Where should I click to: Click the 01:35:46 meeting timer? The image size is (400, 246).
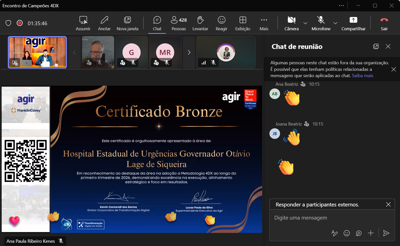[37, 23]
